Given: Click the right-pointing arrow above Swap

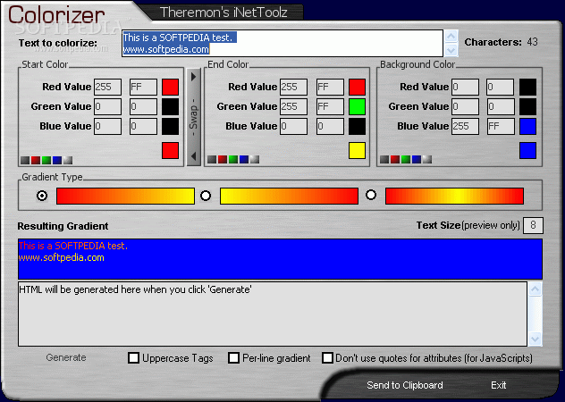Looking at the screenshot, I should [x=193, y=77].
